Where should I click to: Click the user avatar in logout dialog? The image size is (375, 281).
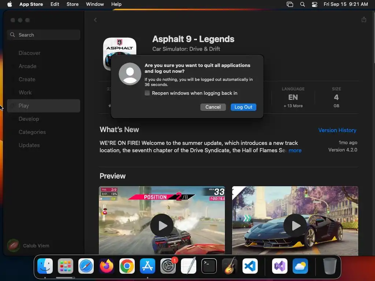pyautogui.click(x=130, y=74)
